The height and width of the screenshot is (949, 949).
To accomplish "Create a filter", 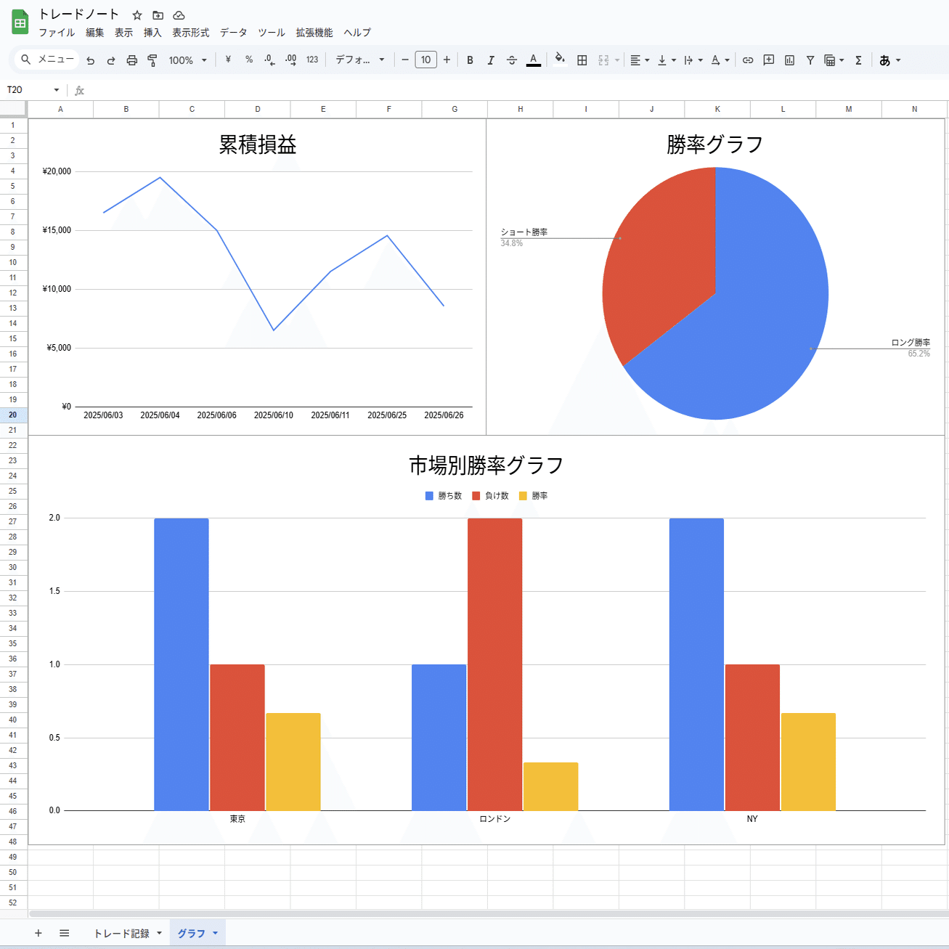I will (x=810, y=60).
